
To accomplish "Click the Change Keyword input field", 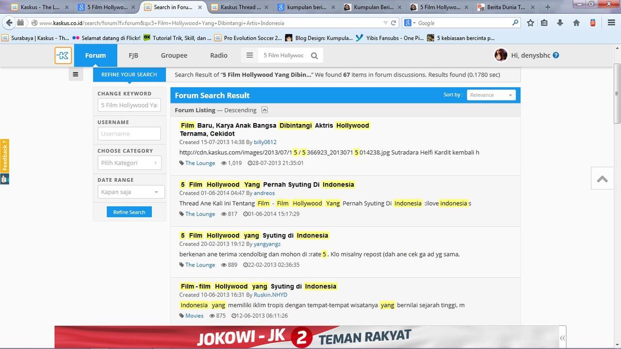I will click(x=129, y=105).
